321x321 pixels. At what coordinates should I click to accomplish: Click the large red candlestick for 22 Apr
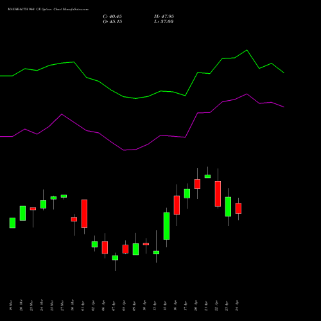(218, 194)
